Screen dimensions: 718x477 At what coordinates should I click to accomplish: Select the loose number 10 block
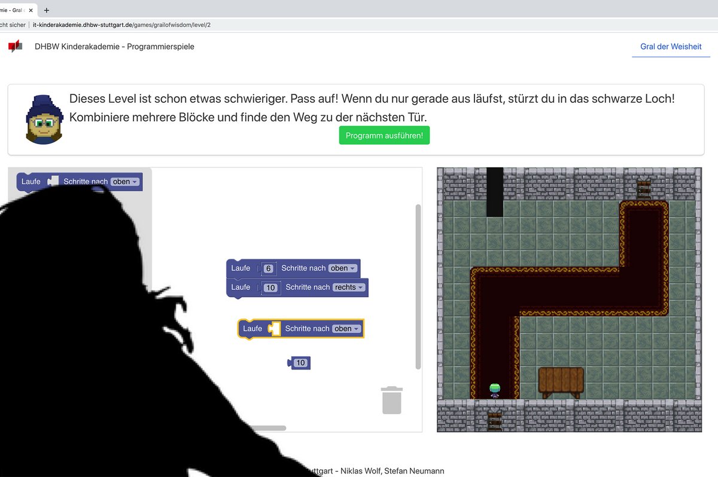[300, 363]
